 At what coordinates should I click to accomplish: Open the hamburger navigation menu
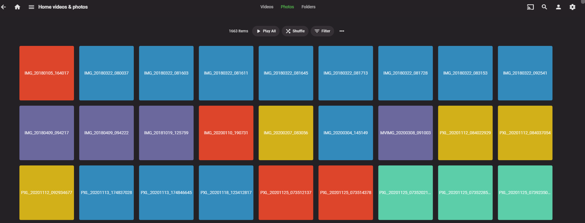tap(31, 7)
